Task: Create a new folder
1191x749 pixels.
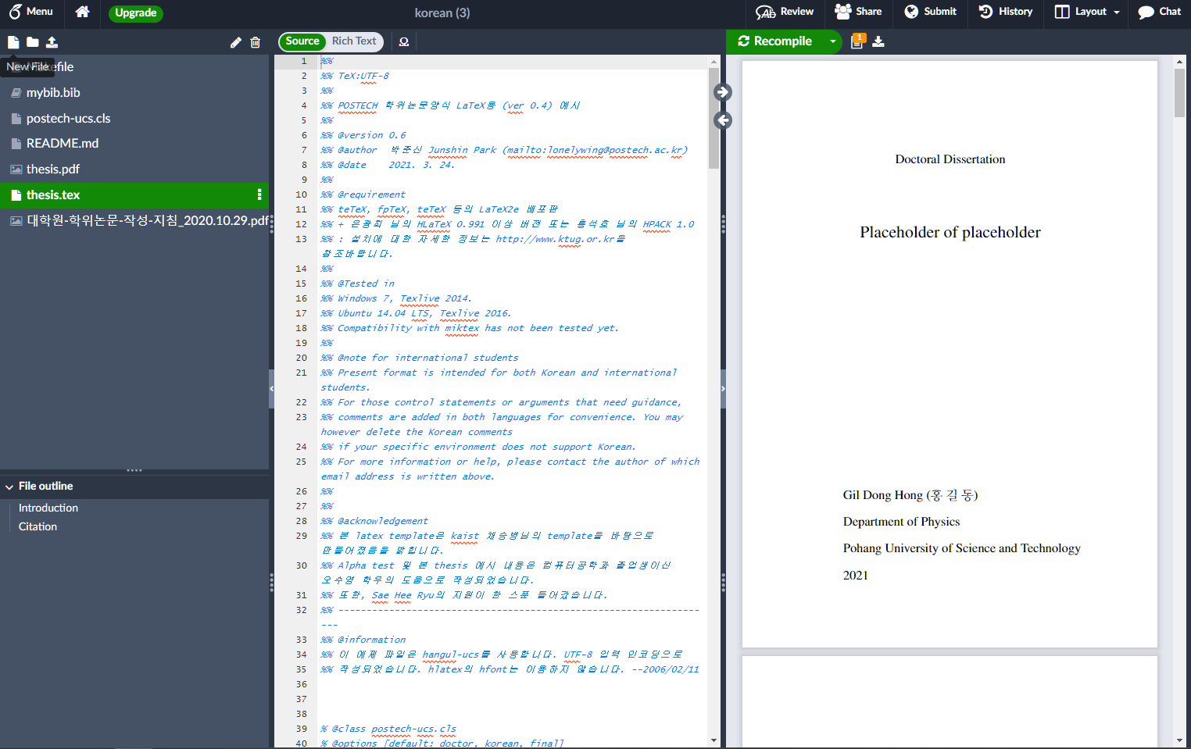Action: [x=31, y=42]
